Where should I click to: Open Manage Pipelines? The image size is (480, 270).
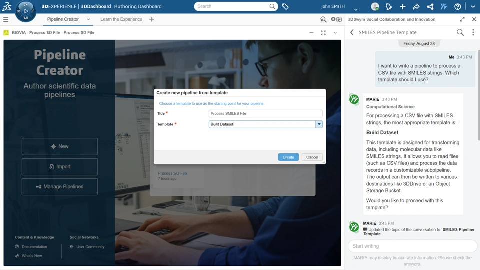pos(60,186)
